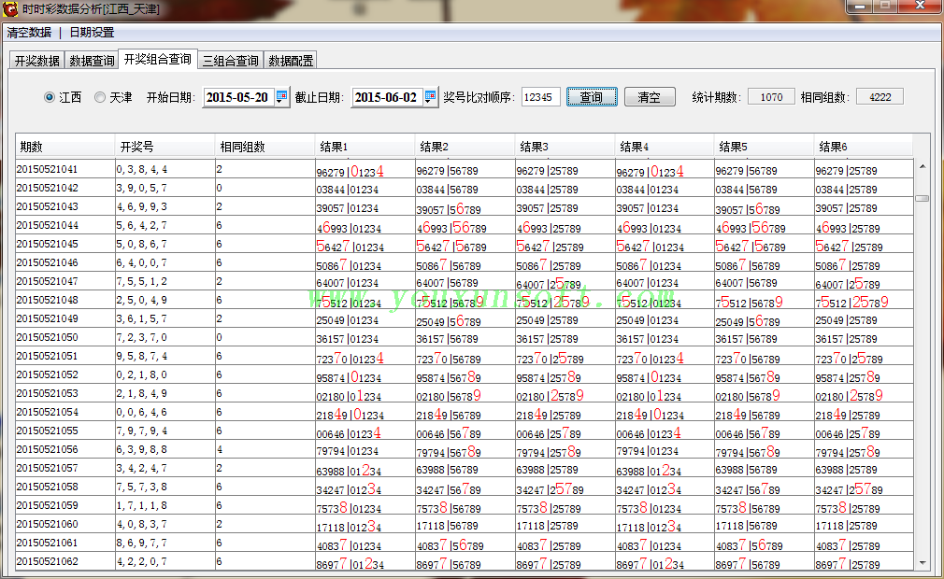Click the 奖号比对顺序 input field
The width and height of the screenshot is (944, 579).
click(x=540, y=97)
